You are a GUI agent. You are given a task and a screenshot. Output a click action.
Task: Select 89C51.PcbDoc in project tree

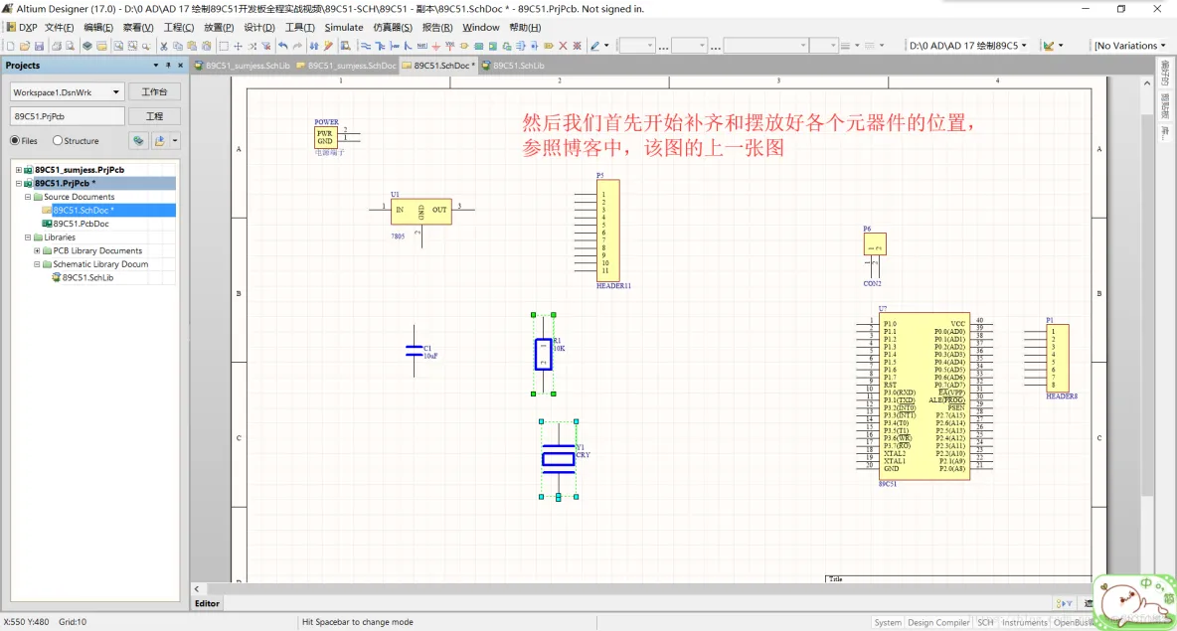point(81,224)
